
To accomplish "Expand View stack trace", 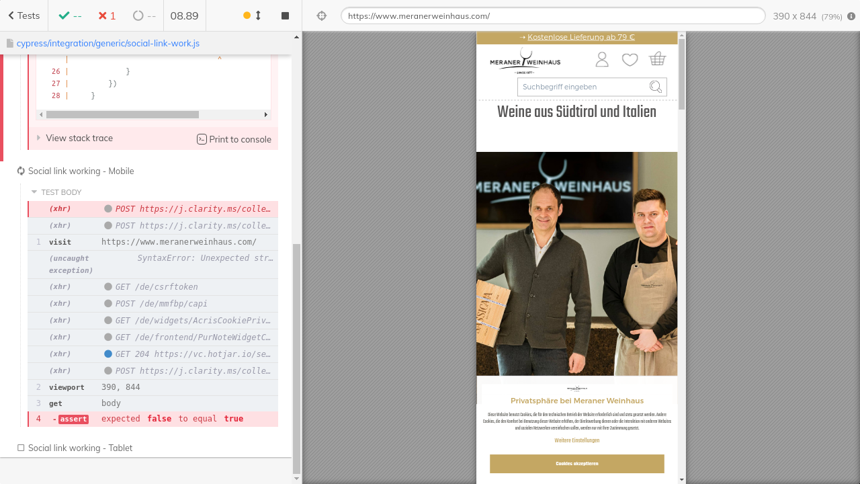I will (79, 138).
